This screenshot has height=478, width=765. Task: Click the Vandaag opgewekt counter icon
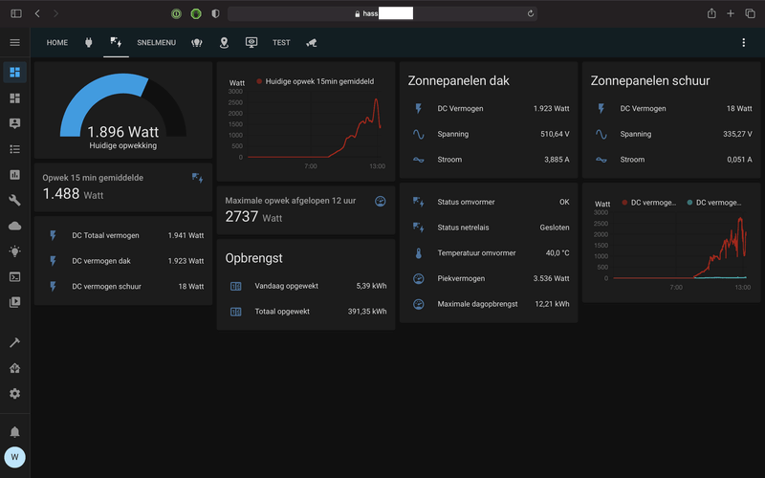[x=235, y=286]
